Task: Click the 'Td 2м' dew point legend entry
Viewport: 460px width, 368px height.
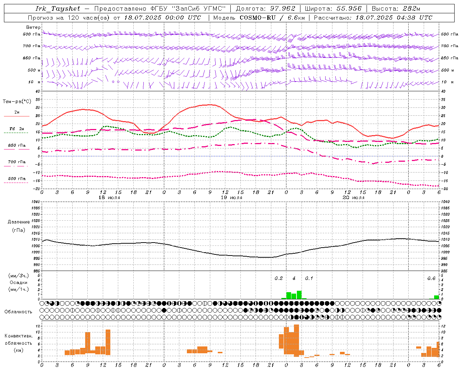Action: [x=17, y=129]
